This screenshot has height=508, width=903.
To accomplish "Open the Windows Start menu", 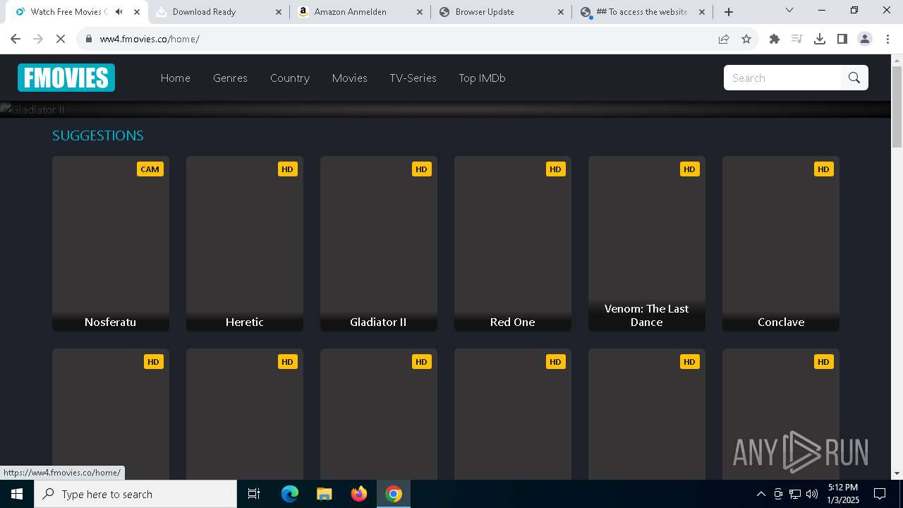I will tap(17, 494).
